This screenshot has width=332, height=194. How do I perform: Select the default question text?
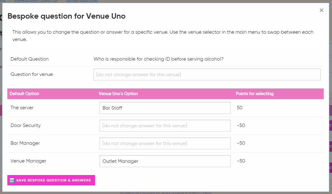pos(159,59)
